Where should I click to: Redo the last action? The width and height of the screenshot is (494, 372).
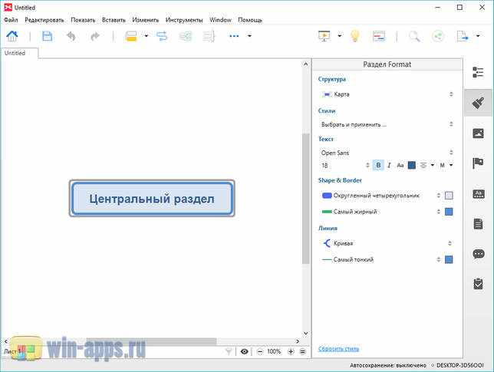point(95,36)
